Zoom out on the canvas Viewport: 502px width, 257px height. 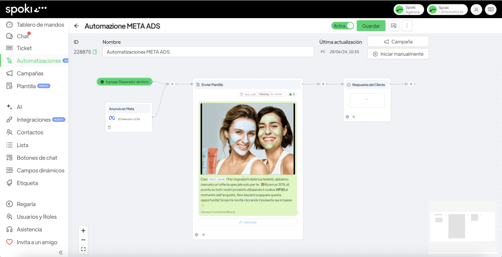coord(83,240)
